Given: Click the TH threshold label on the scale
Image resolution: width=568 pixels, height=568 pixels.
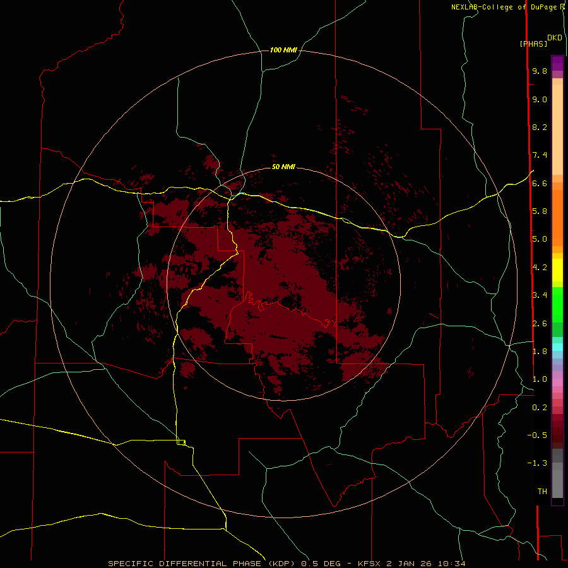Looking at the screenshot, I should [x=542, y=491].
